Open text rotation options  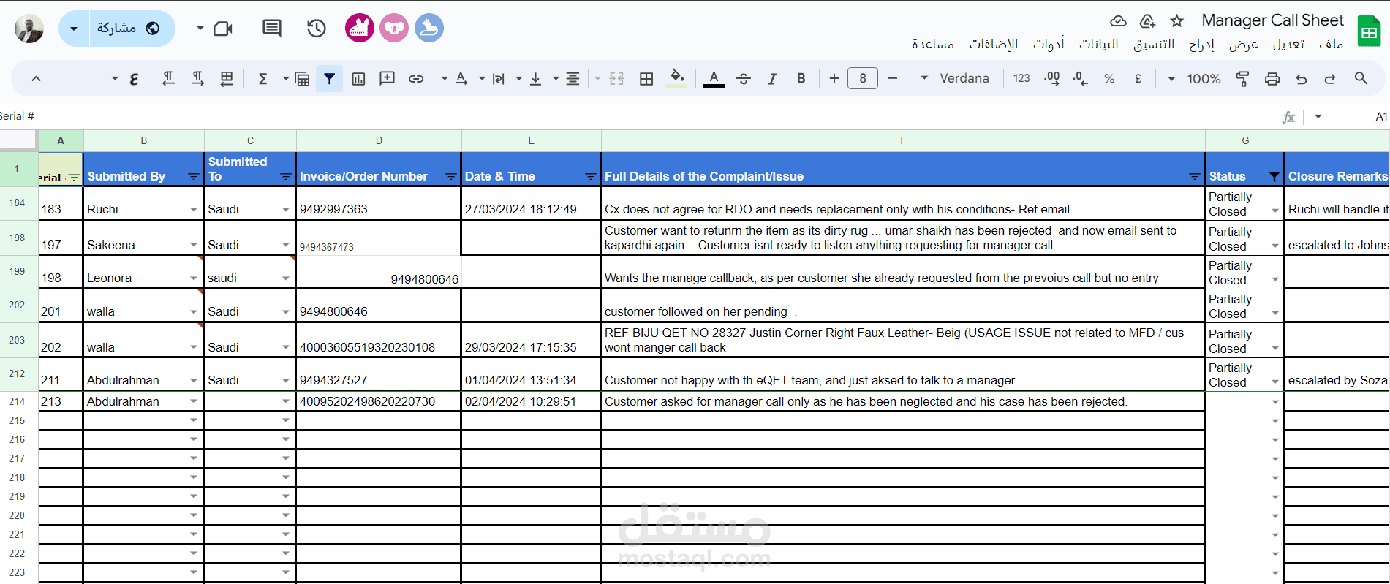[461, 78]
